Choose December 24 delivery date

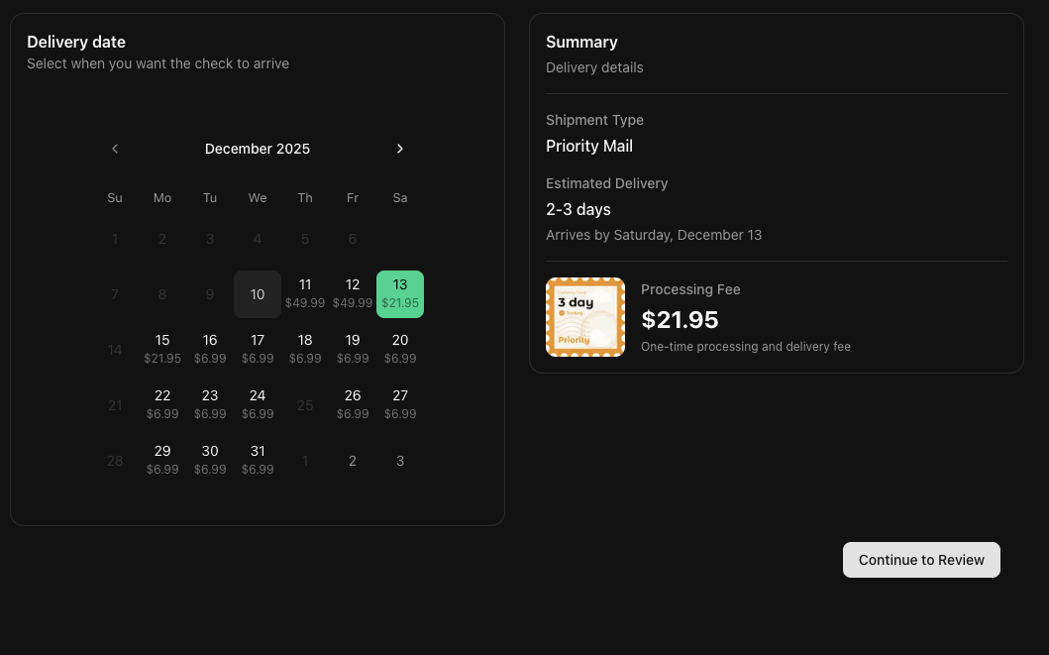(x=258, y=404)
